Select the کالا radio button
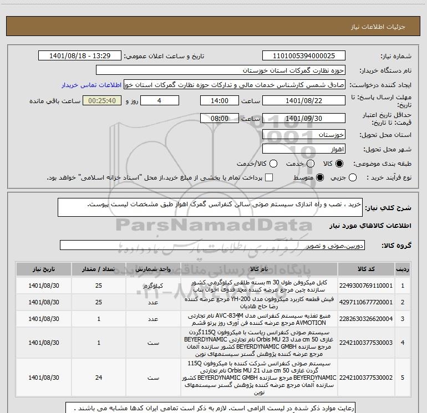This screenshot has height=413, width=427. click(339, 164)
